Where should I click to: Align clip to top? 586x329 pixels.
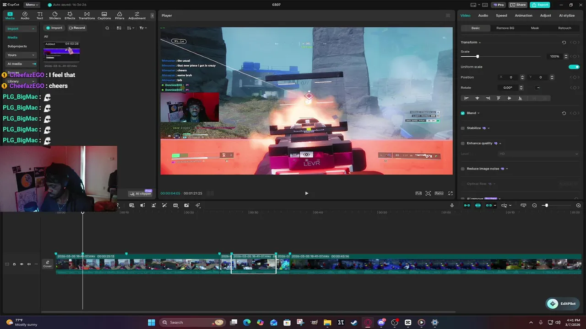[x=499, y=98]
